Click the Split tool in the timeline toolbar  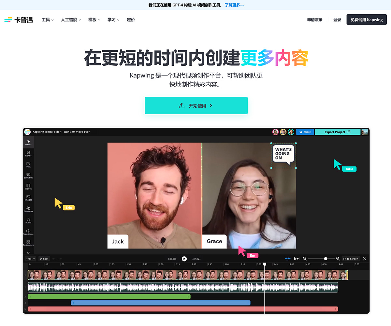[x=44, y=259]
